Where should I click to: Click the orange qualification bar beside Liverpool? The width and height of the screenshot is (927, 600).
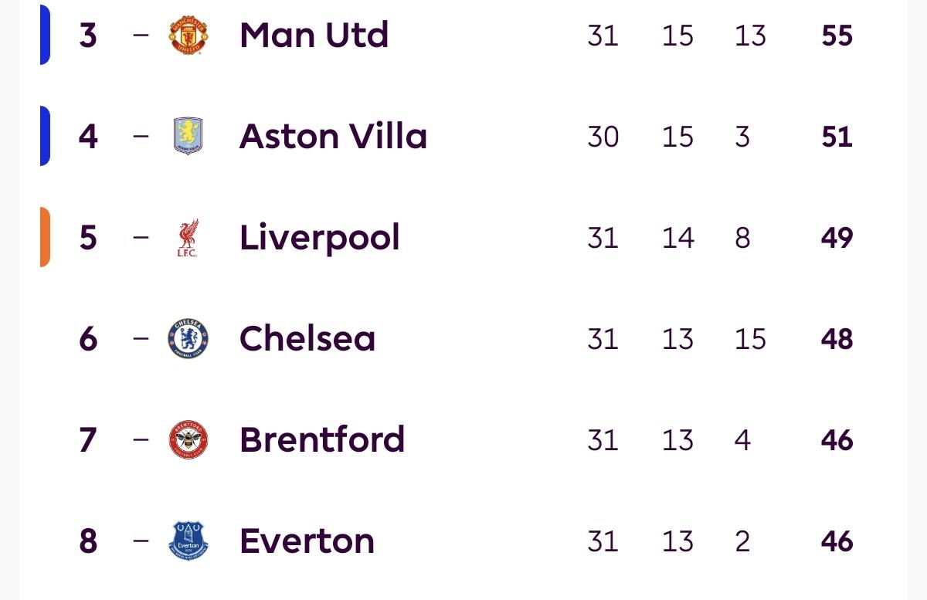(45, 237)
